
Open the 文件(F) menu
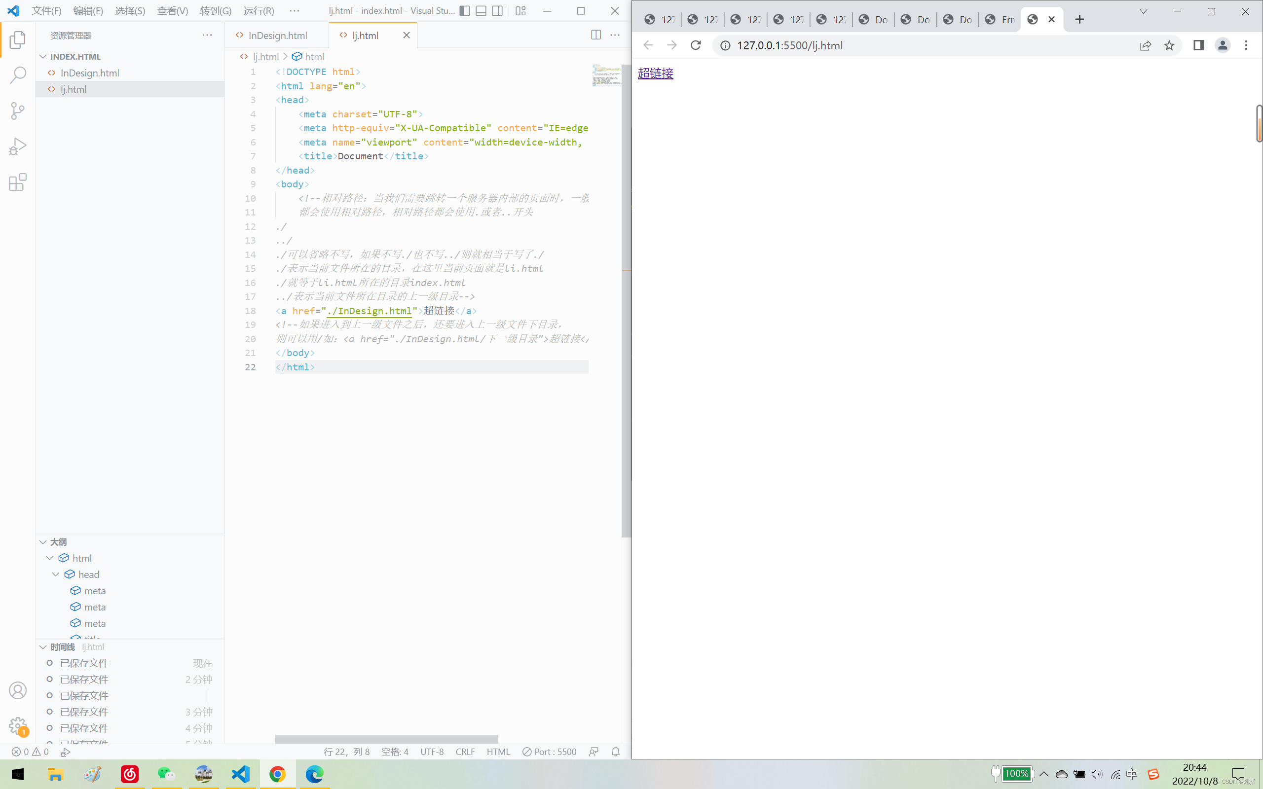point(46,11)
